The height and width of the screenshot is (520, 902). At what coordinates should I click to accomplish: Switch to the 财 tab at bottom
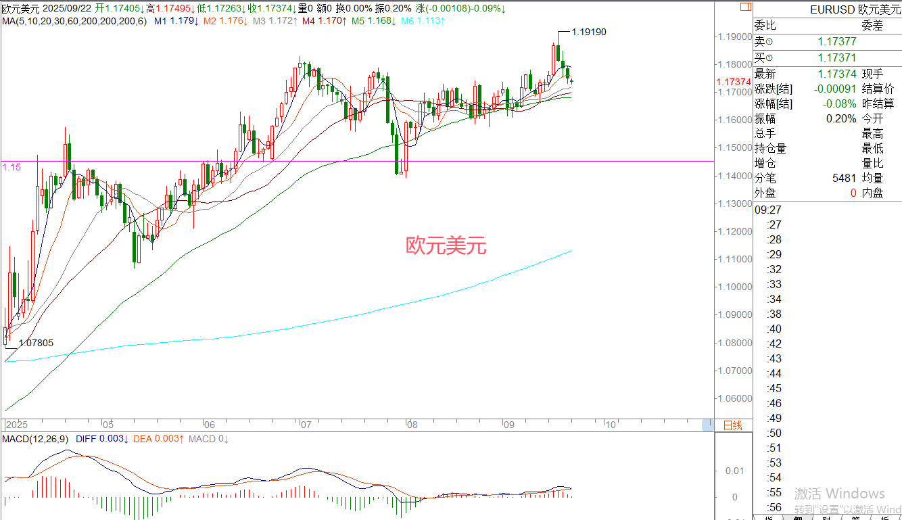827,518
